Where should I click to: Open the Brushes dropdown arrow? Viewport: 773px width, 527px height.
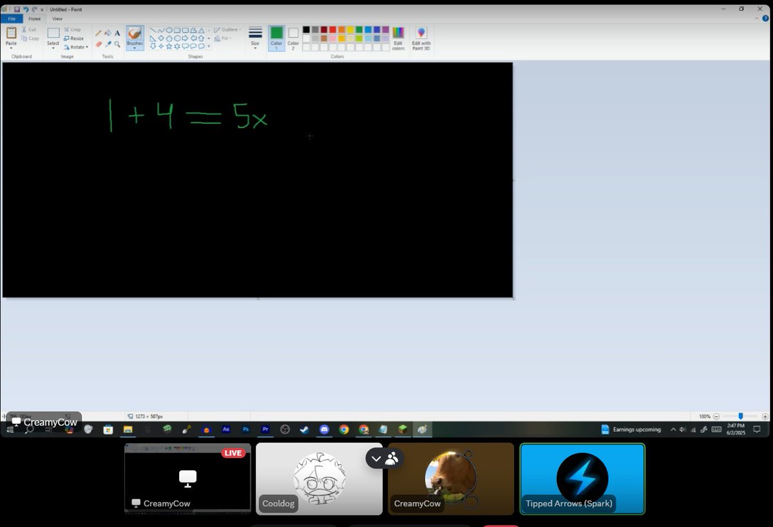pyautogui.click(x=135, y=48)
